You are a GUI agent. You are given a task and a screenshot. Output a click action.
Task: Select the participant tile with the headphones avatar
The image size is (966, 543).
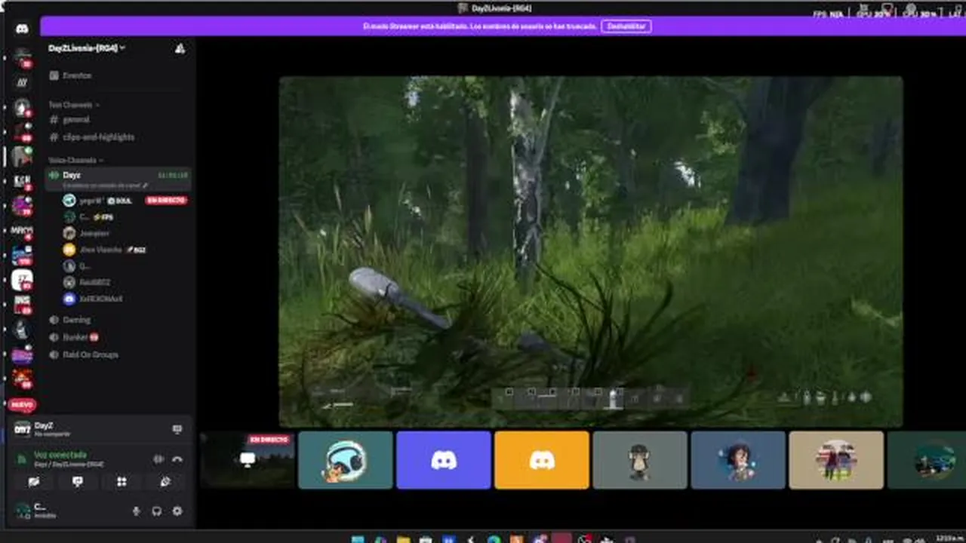coord(346,460)
